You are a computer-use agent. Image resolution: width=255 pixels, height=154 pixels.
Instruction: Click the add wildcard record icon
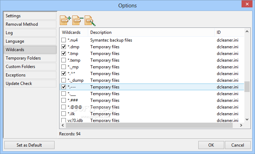tap(65, 20)
